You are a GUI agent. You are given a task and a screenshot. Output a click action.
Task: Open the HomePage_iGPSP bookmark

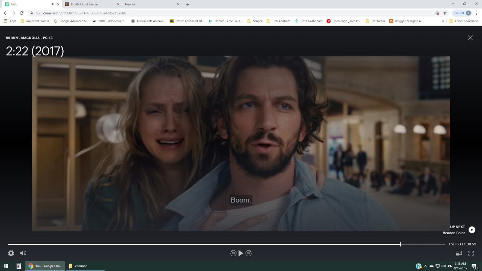click(343, 21)
